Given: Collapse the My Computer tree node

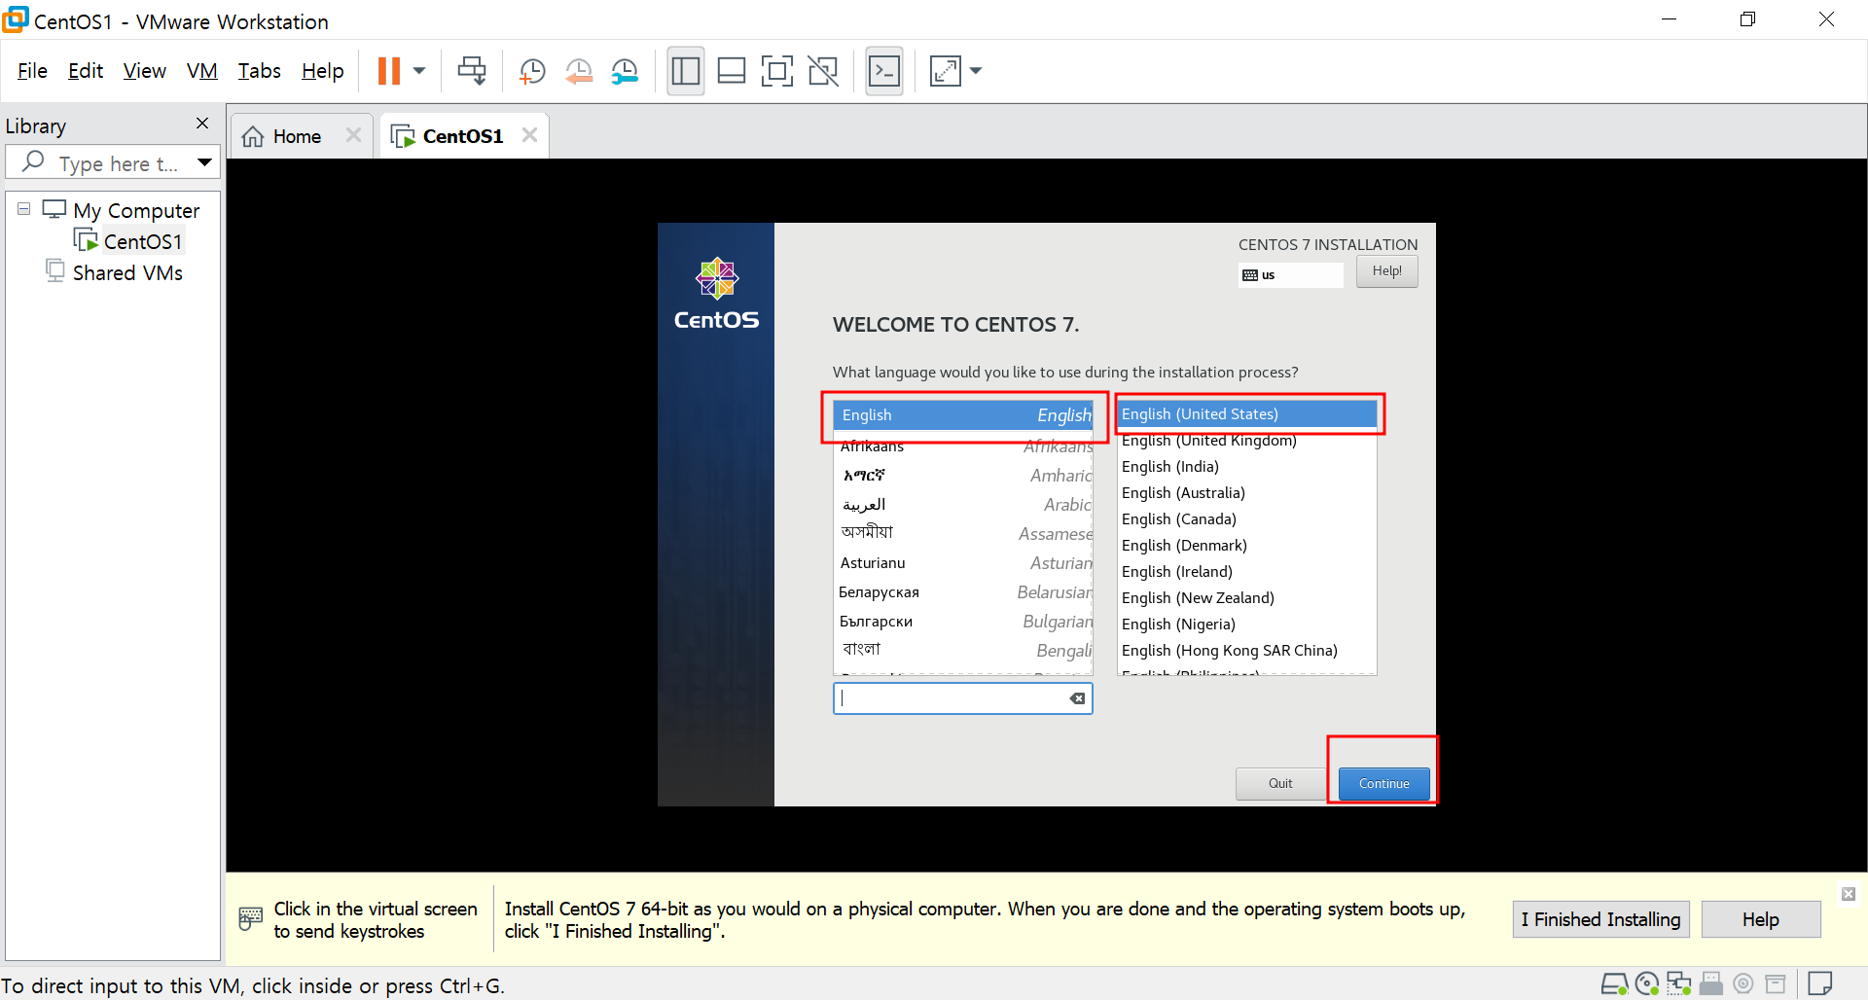Looking at the screenshot, I should [x=22, y=209].
